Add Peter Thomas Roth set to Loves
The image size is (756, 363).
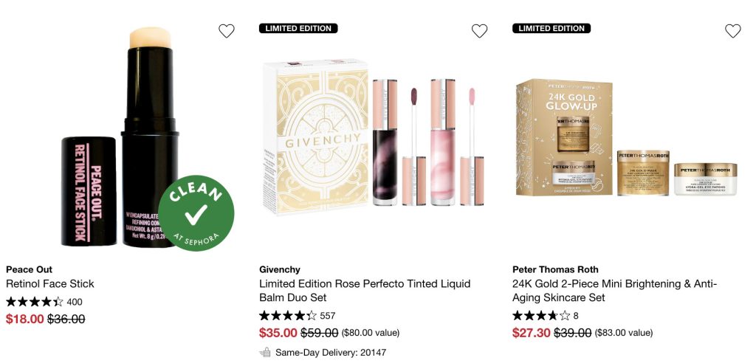[733, 31]
